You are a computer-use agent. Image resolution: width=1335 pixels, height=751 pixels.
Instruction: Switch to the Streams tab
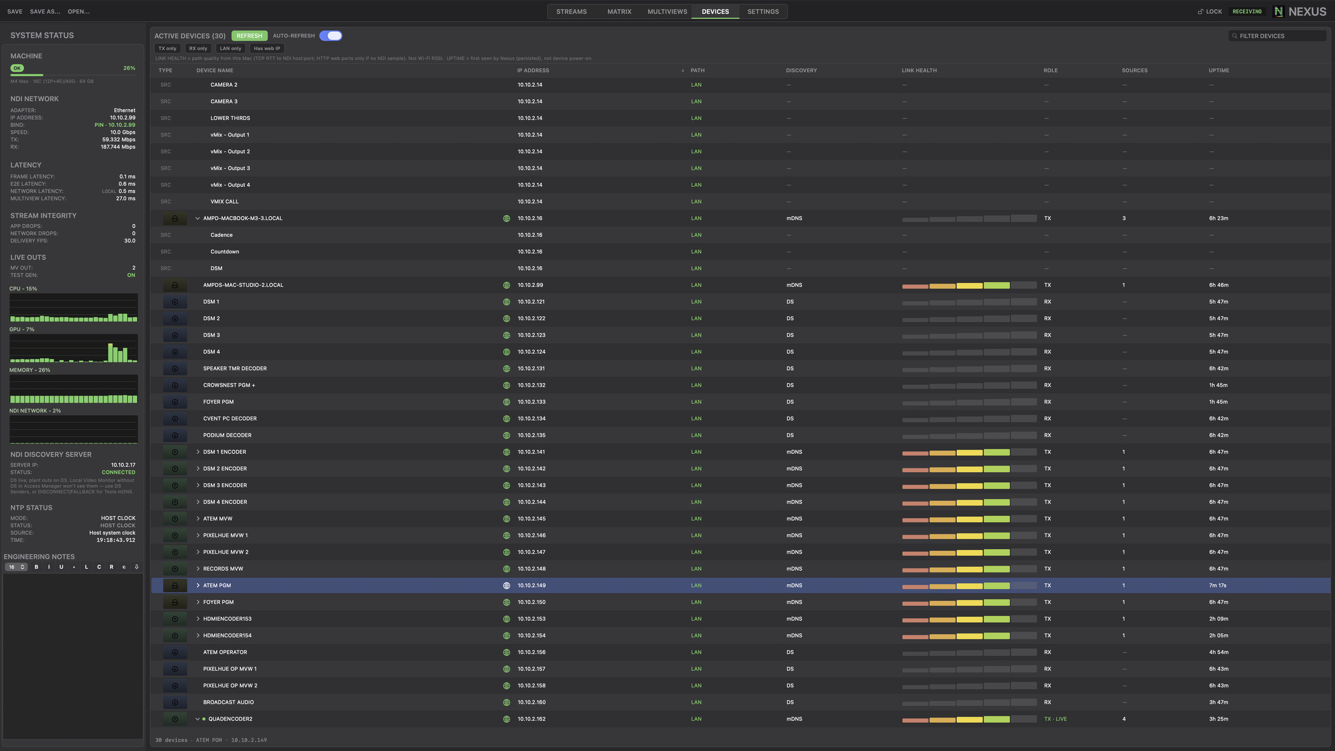571,12
